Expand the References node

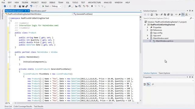coord(147,30)
